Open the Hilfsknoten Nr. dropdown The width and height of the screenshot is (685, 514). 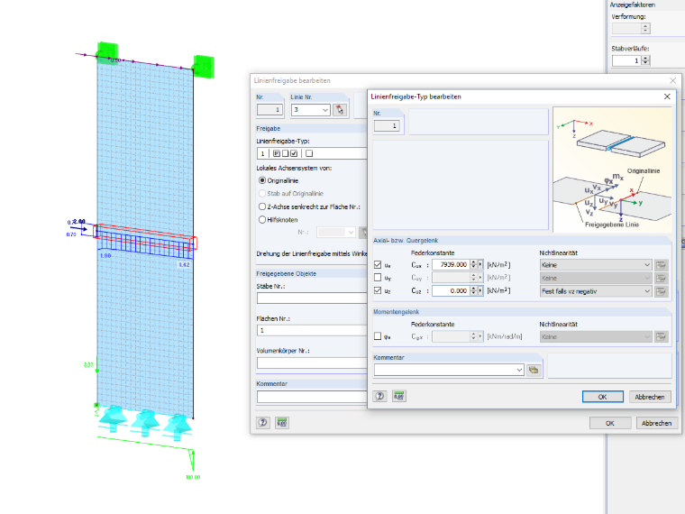pos(351,232)
